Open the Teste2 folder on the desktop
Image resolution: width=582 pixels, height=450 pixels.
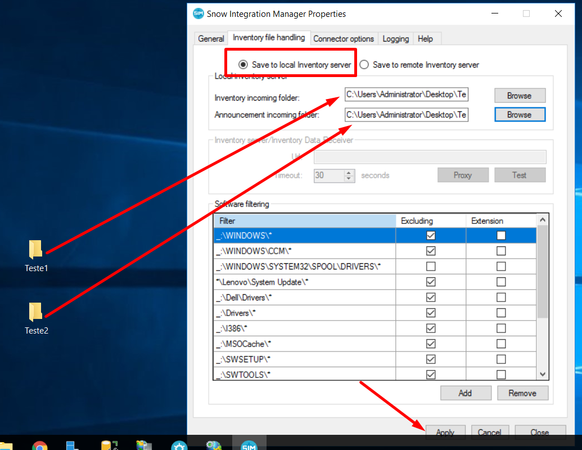pyautogui.click(x=36, y=315)
